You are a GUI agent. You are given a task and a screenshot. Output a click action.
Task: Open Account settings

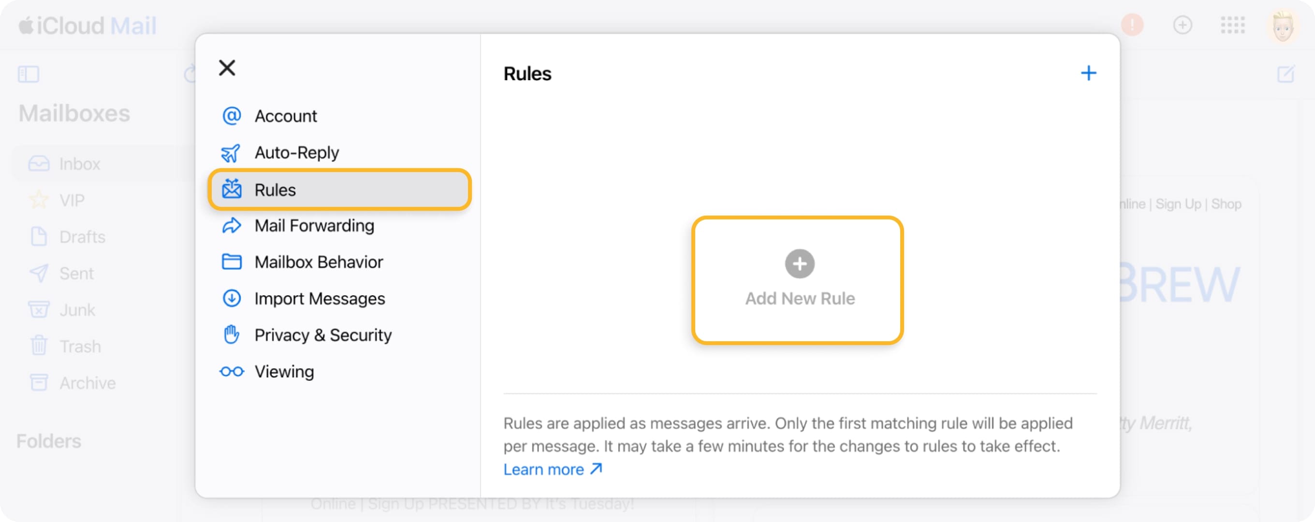(x=286, y=116)
